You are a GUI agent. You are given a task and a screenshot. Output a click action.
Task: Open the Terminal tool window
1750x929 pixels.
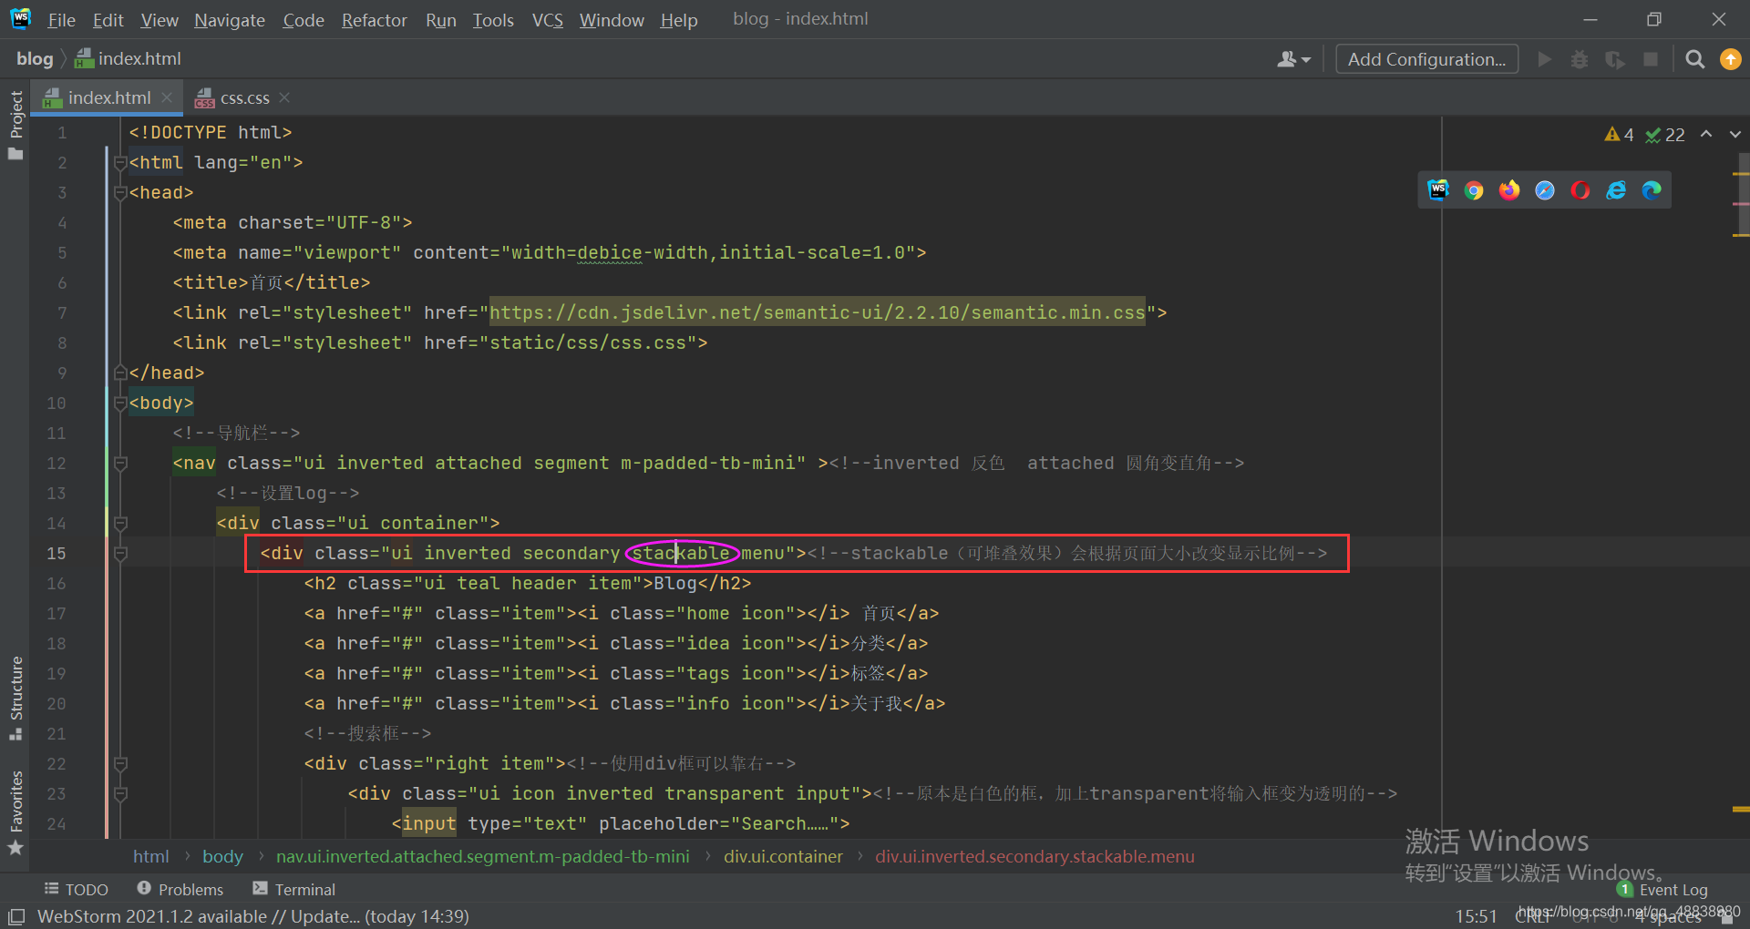294,889
